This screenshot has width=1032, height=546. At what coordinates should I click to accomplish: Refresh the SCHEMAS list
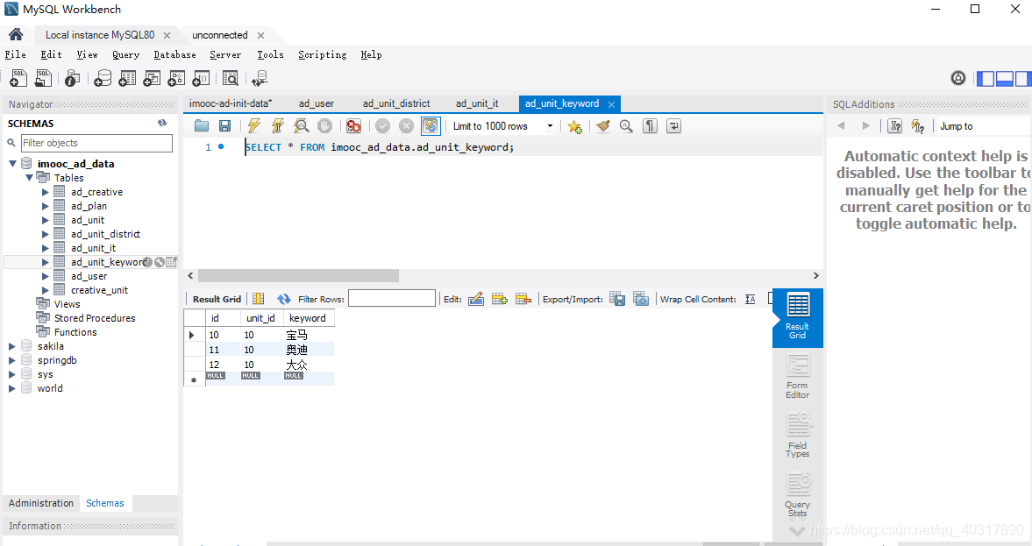pos(162,123)
